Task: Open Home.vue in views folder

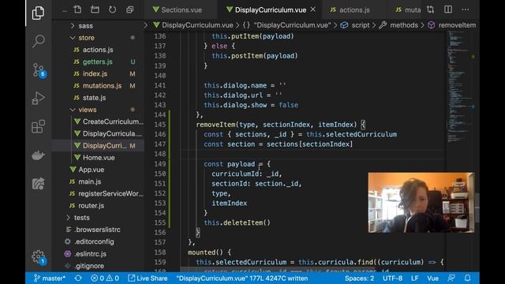Action: (98, 158)
